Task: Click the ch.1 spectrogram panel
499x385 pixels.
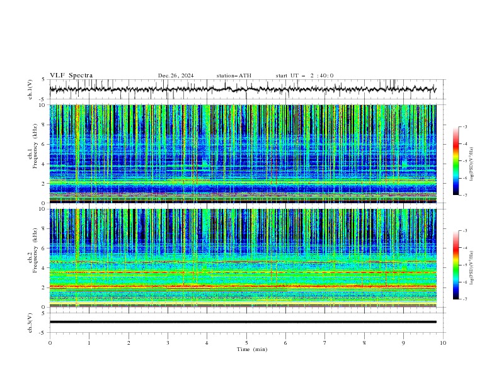Action: (x=243, y=153)
